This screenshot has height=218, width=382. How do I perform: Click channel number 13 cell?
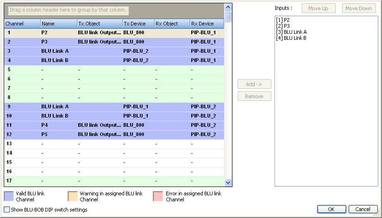(22, 143)
